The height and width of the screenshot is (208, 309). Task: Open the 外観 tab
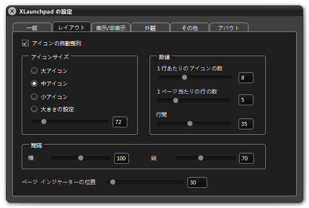click(150, 28)
